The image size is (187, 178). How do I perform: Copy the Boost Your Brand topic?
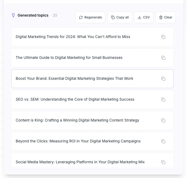163,79
